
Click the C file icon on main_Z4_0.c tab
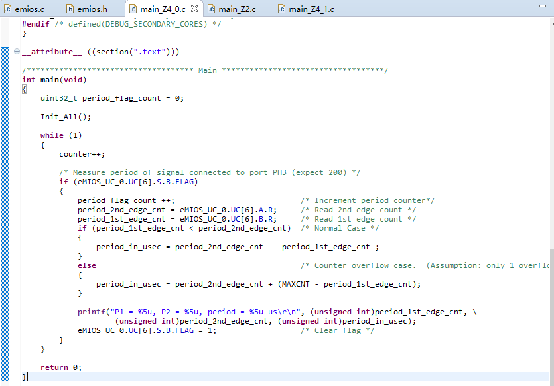pyautogui.click(x=133, y=9)
